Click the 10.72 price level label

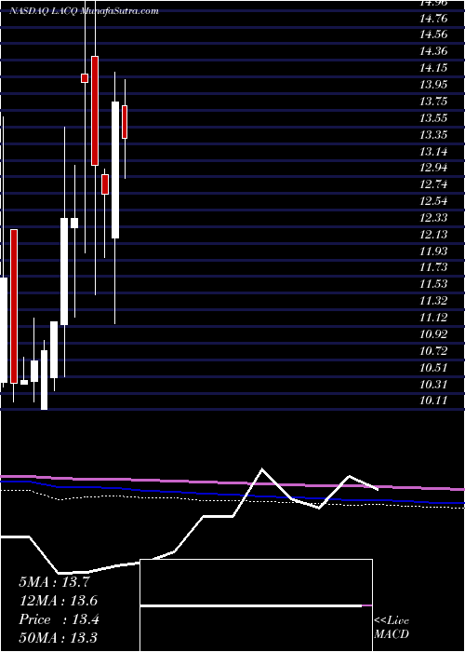point(433,351)
